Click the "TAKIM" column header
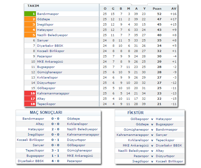 click(x=33, y=6)
